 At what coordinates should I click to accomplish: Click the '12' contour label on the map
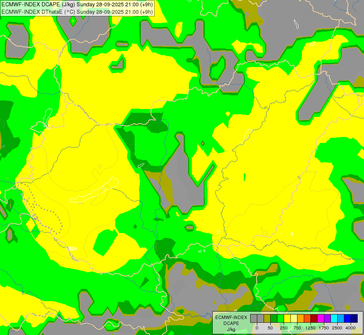tap(35, 217)
